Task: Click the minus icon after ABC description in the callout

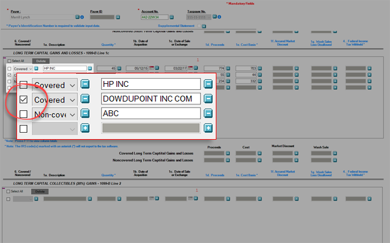Action: point(208,113)
